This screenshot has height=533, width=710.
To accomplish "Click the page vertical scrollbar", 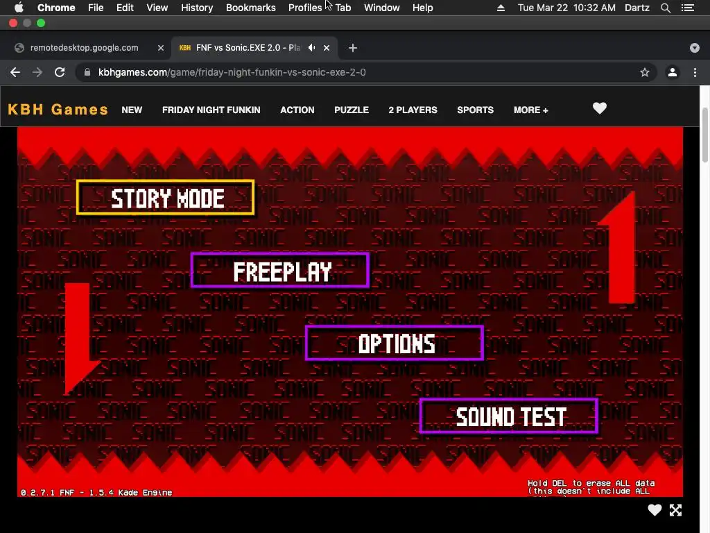I will (x=704, y=135).
